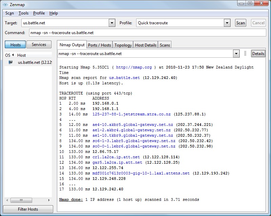Click the Zenmap eye icon in title bar
271x216 pixels.
click(5, 5)
